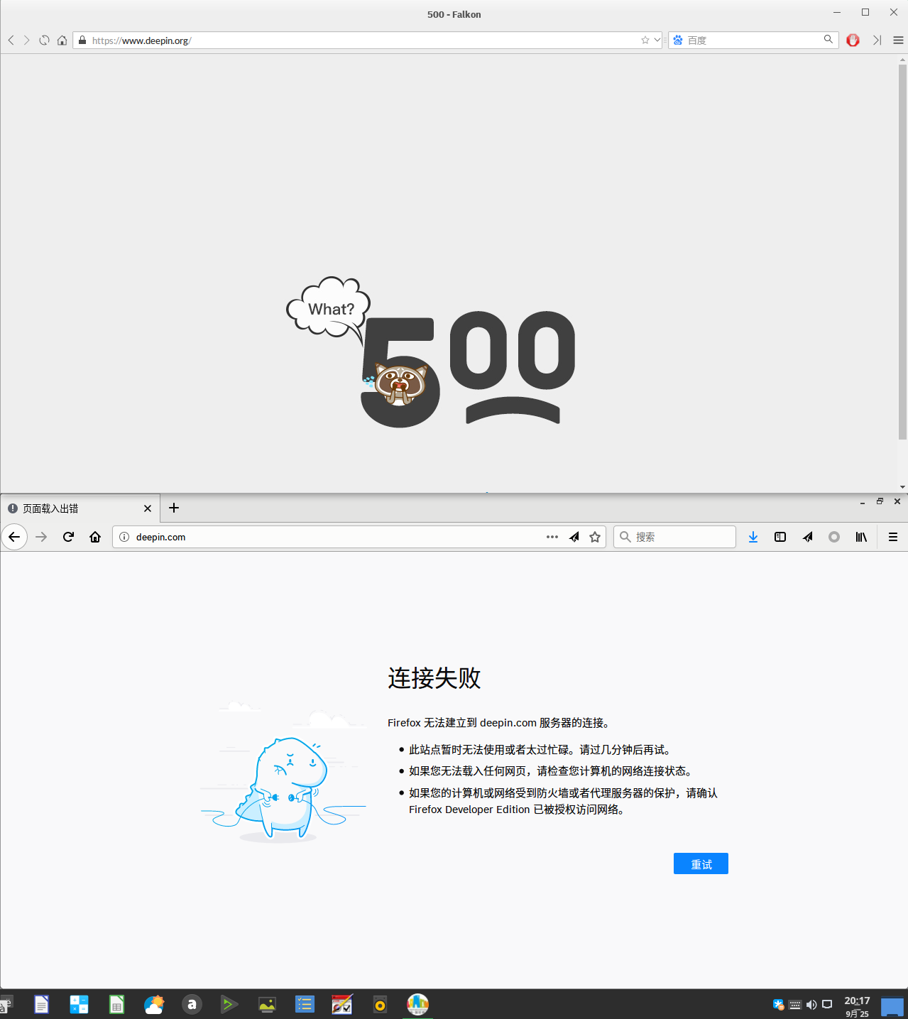The image size is (908, 1019).
Task: Open the green arrow app in the taskbar
Action: [229, 1004]
